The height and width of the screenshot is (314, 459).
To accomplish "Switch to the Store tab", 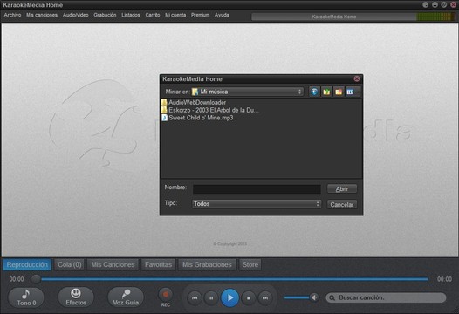I will tap(250, 265).
